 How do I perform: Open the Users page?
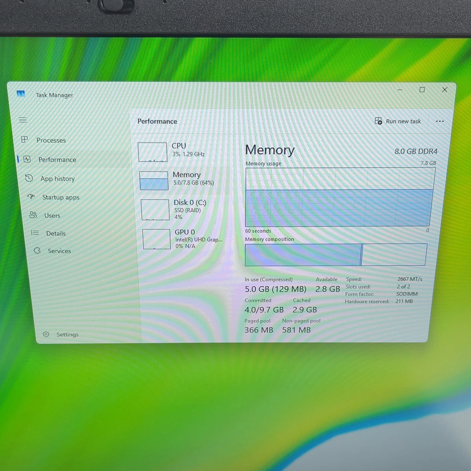52,215
